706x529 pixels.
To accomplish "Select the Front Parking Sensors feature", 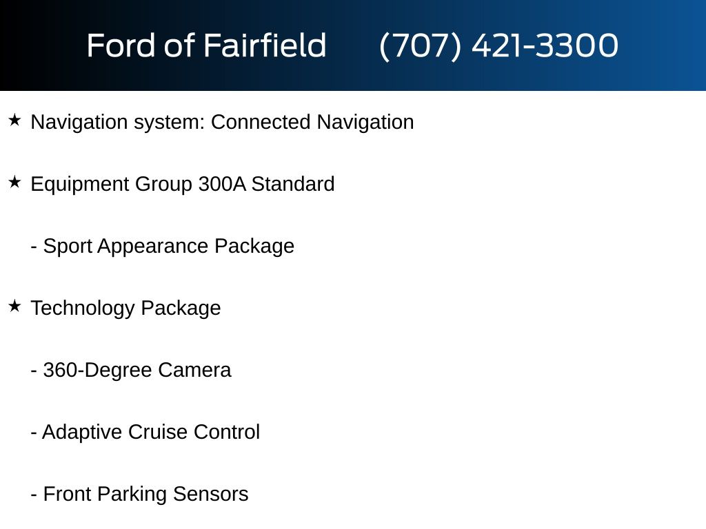I will point(145,495).
